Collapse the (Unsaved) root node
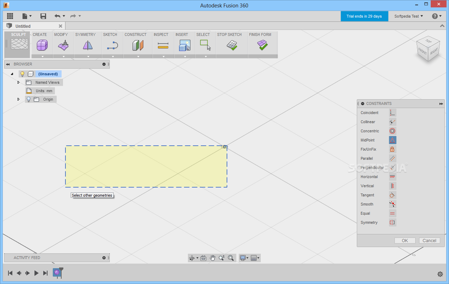Viewport: 449px width, 284px height. click(12, 74)
